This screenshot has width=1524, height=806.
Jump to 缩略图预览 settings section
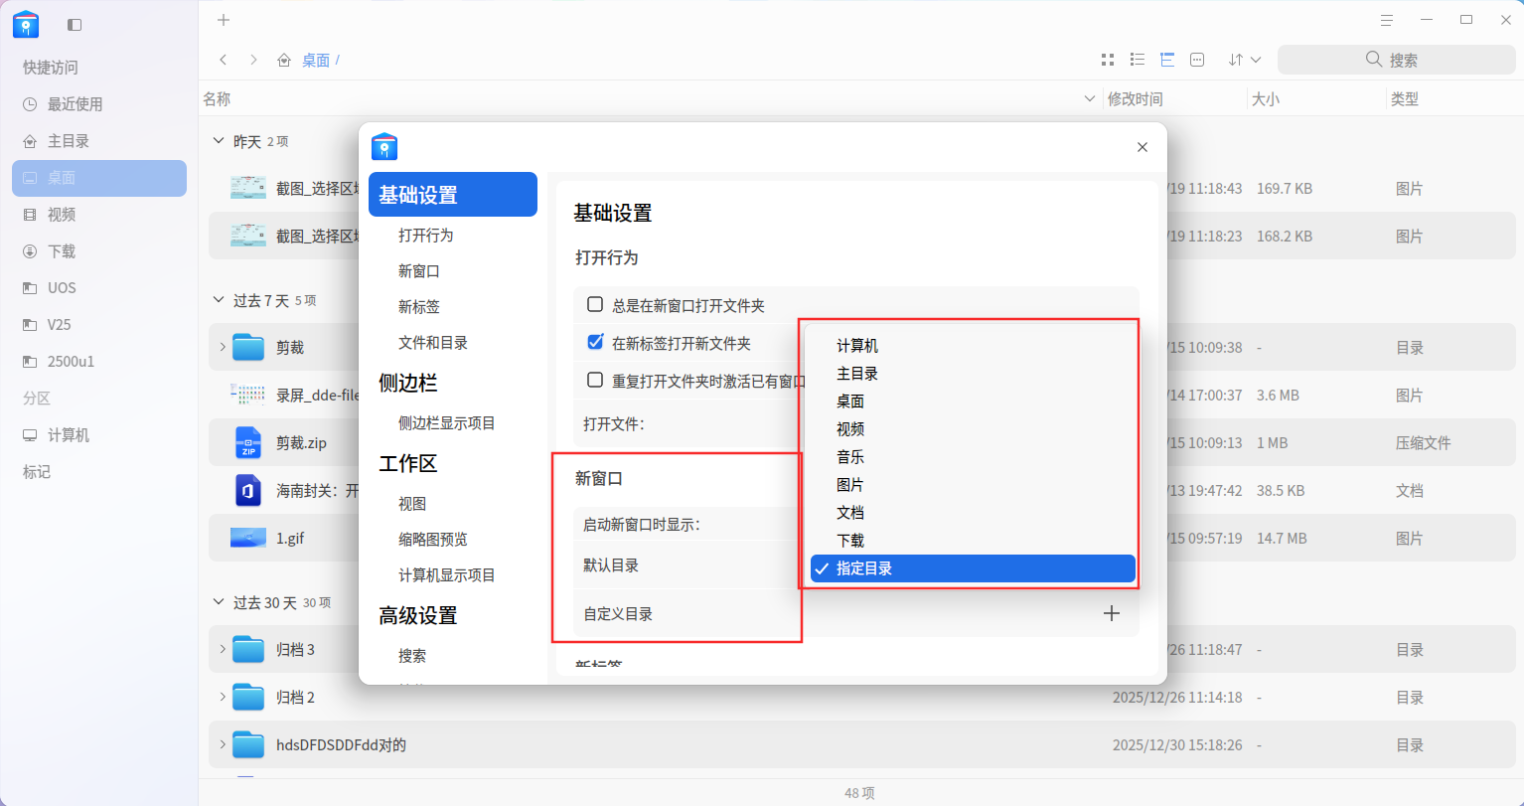coord(433,540)
